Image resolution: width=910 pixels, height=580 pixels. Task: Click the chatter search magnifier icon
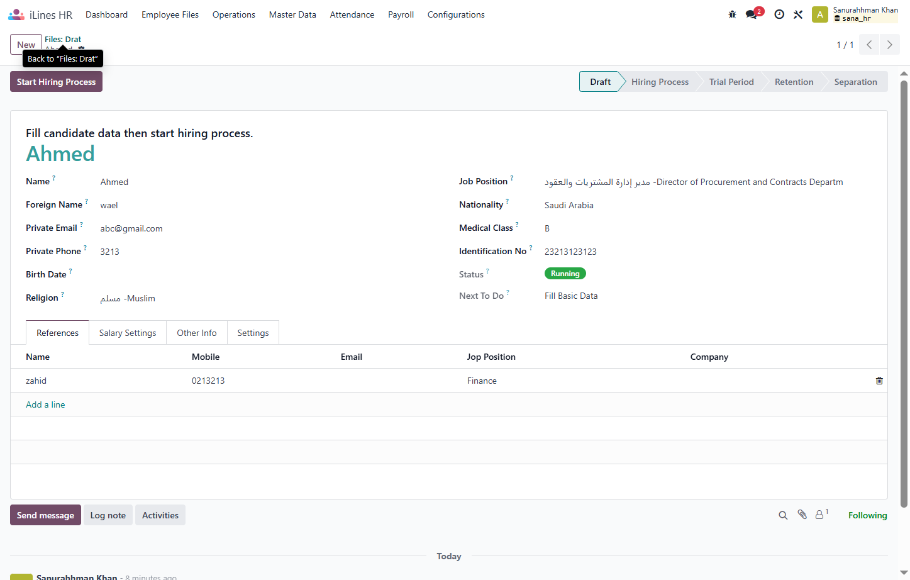783,515
